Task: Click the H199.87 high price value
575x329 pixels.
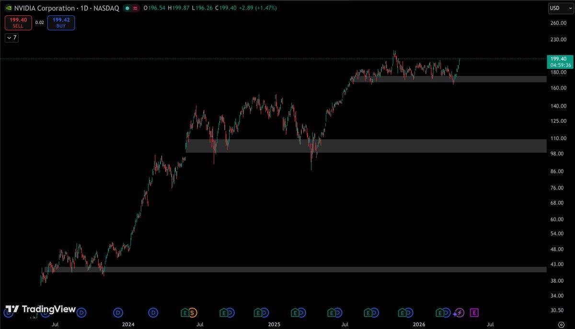Action: click(x=180, y=8)
